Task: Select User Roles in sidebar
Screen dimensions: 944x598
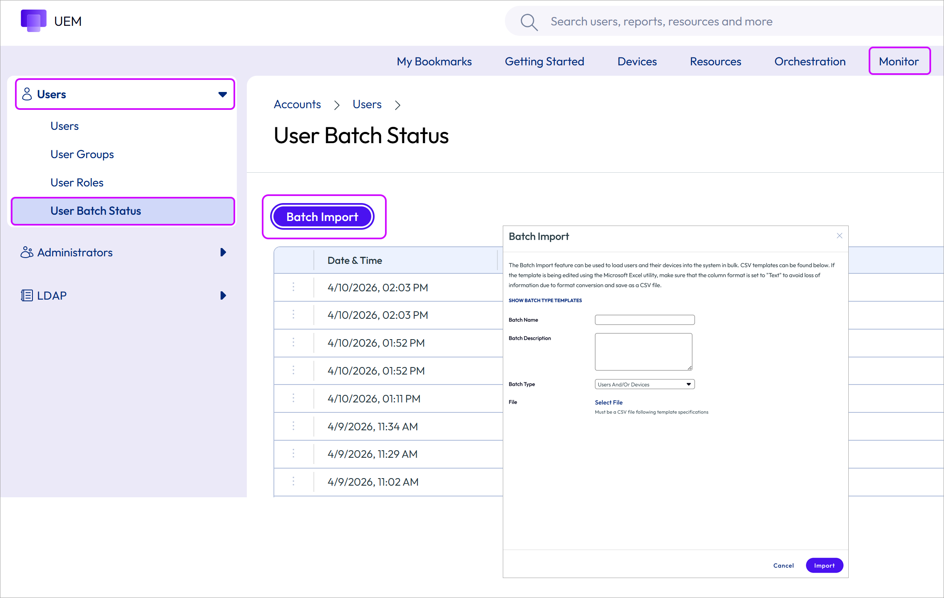Action: coord(77,183)
